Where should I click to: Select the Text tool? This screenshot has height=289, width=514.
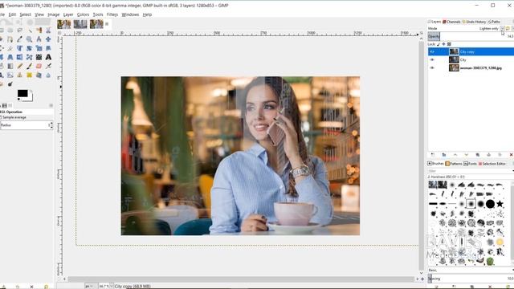click(48, 57)
